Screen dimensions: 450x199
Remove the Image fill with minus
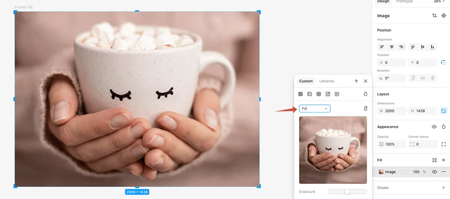click(444, 172)
